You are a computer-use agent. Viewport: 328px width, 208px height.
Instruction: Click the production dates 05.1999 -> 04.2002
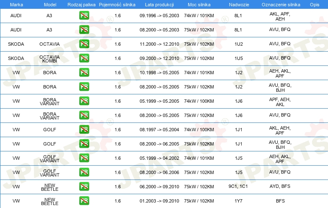click(159, 158)
